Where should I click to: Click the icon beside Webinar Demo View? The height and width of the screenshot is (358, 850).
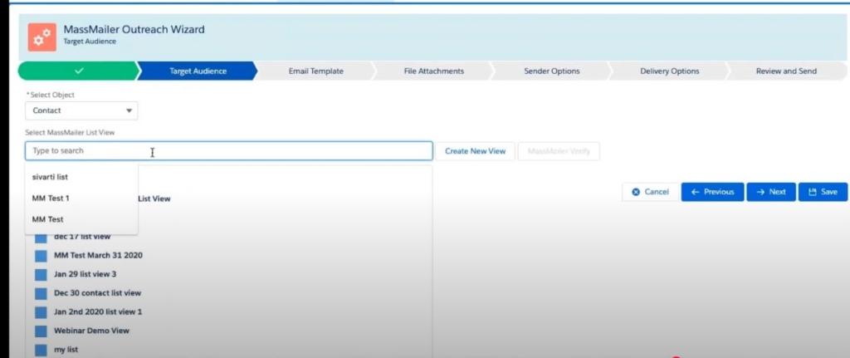click(x=42, y=331)
